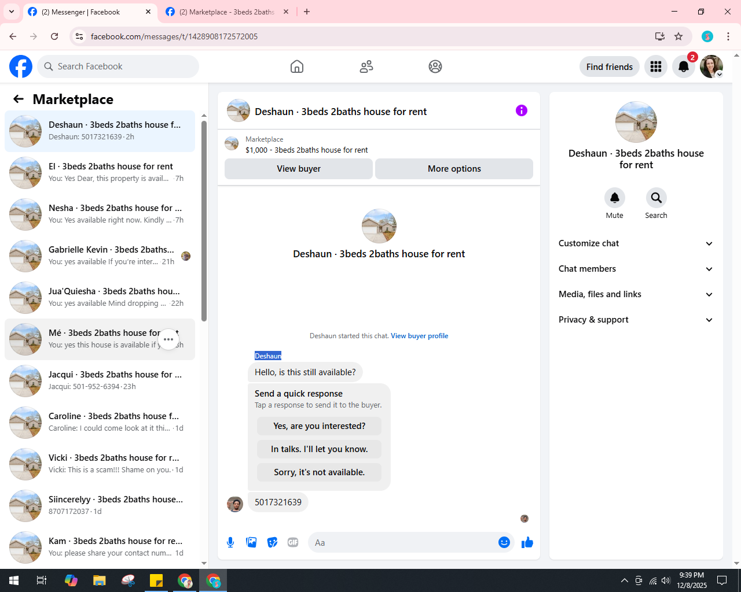Open the Facebook Home icon

(x=297, y=66)
